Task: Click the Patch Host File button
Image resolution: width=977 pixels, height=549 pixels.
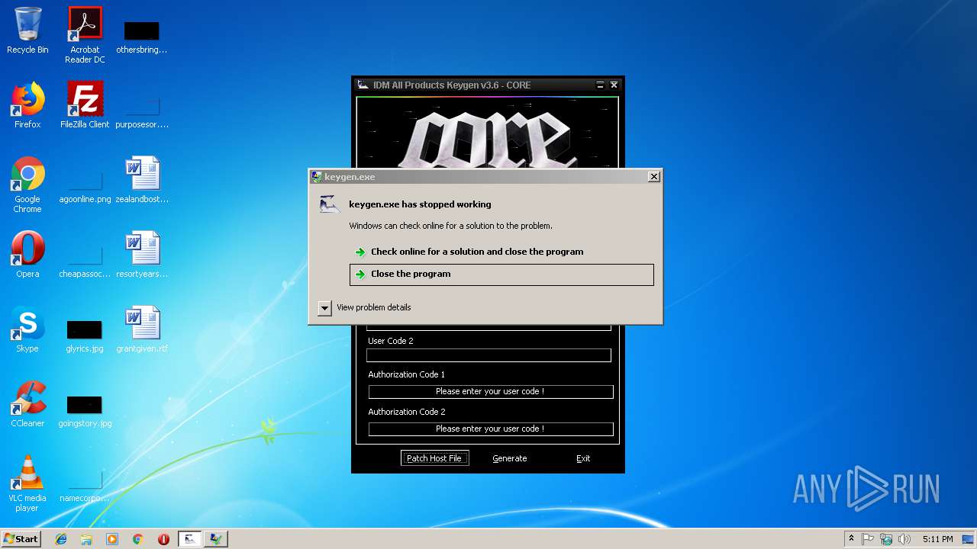Action: coord(434,458)
